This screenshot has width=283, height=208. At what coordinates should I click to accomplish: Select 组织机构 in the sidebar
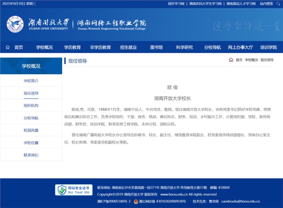click(31, 106)
